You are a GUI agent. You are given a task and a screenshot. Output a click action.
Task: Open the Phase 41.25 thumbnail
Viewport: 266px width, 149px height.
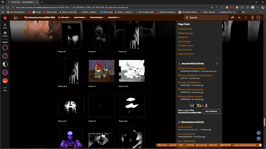pyautogui.click(x=132, y=71)
